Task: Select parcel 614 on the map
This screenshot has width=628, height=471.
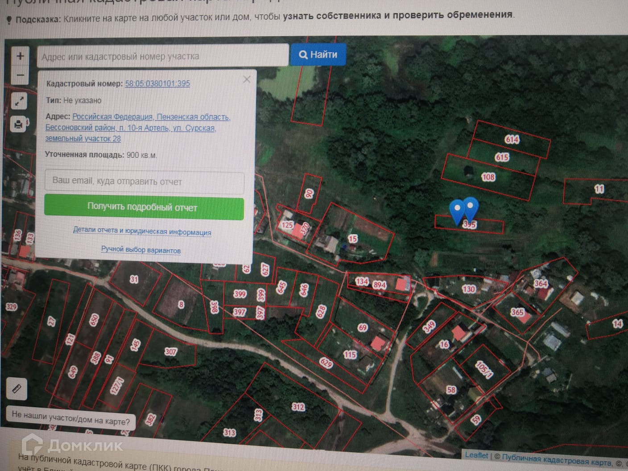Action: coord(512,140)
